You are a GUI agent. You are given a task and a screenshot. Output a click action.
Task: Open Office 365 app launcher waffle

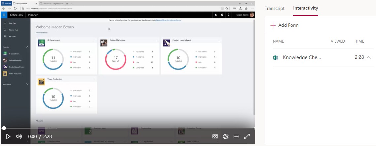[4, 15]
